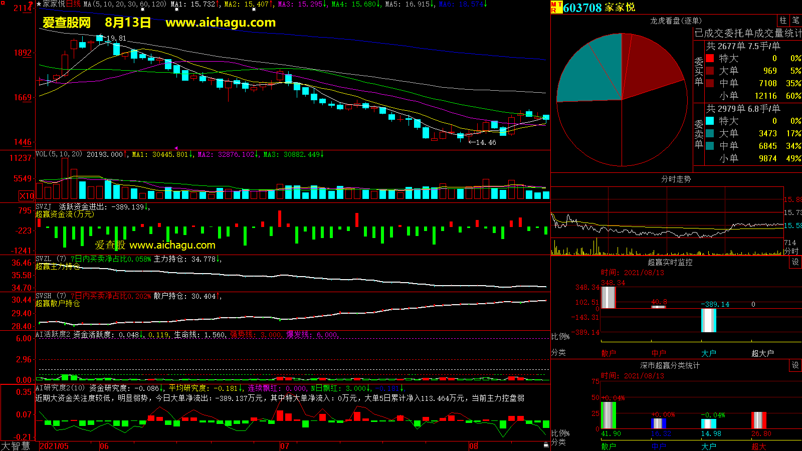This screenshot has width=802, height=451.
Task: Click the red question mark help icon
Action: (x=31, y=5)
